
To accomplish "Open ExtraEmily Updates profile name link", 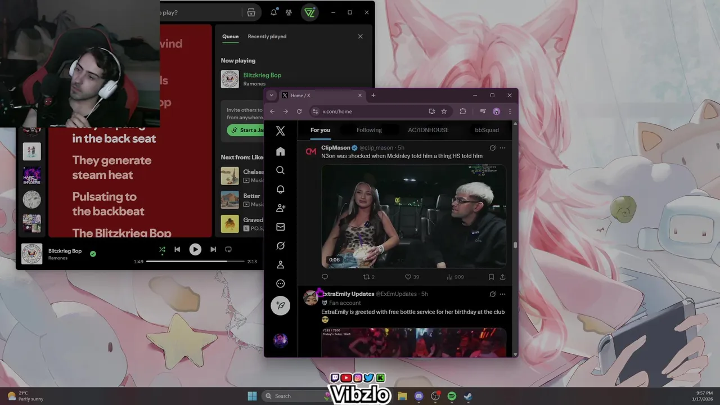I will point(348,294).
